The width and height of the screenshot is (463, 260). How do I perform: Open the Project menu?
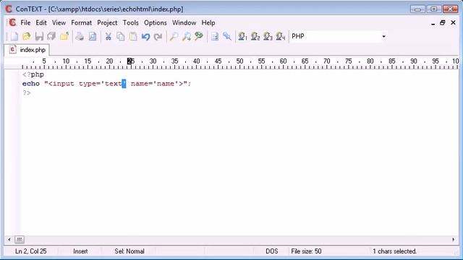tap(107, 22)
